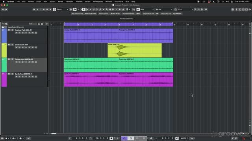This screenshot has width=252, height=141.
Task: Select the Comp hand tool
Action: tap(110, 9)
